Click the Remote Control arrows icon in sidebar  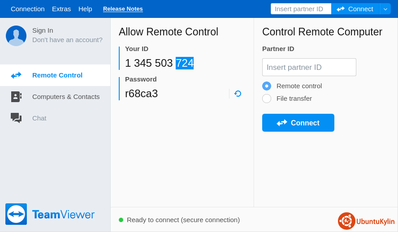pyautogui.click(x=16, y=75)
